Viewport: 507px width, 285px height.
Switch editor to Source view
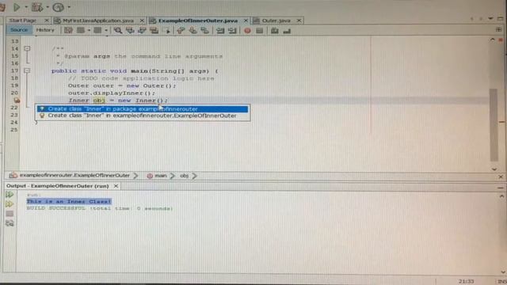(x=19, y=30)
